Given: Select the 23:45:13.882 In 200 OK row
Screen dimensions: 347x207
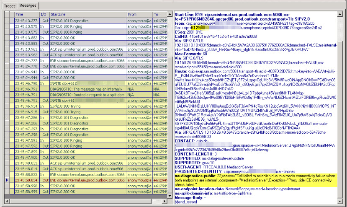Looking at the screenshot, I should (86, 38).
